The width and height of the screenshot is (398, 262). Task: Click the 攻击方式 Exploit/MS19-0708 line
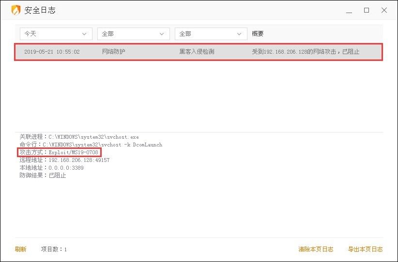[59, 152]
